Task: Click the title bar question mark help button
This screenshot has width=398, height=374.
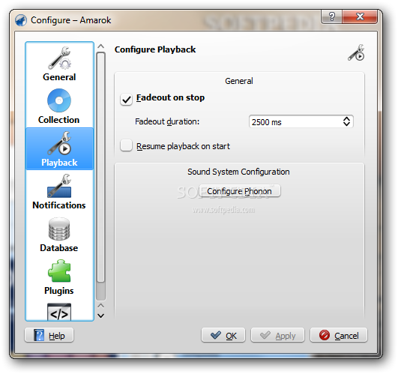Action: point(331,16)
